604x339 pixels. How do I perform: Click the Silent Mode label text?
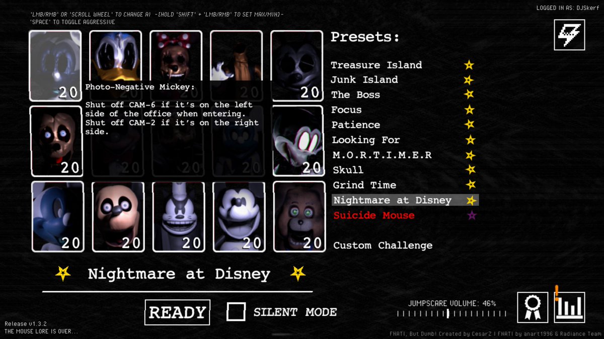(x=295, y=312)
